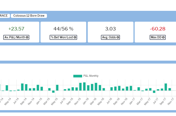Click the Max DD label button
The image size is (176, 116).
(x=158, y=37)
